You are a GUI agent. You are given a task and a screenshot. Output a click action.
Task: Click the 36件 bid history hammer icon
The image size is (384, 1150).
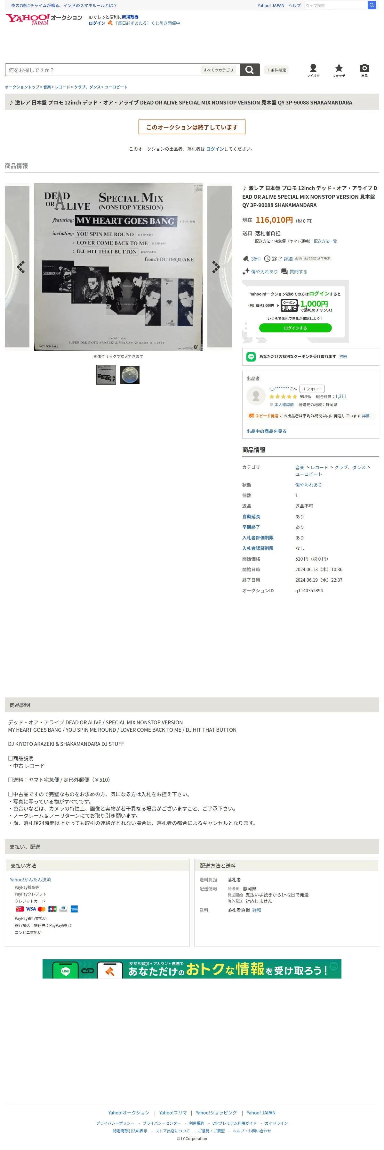coord(246,258)
